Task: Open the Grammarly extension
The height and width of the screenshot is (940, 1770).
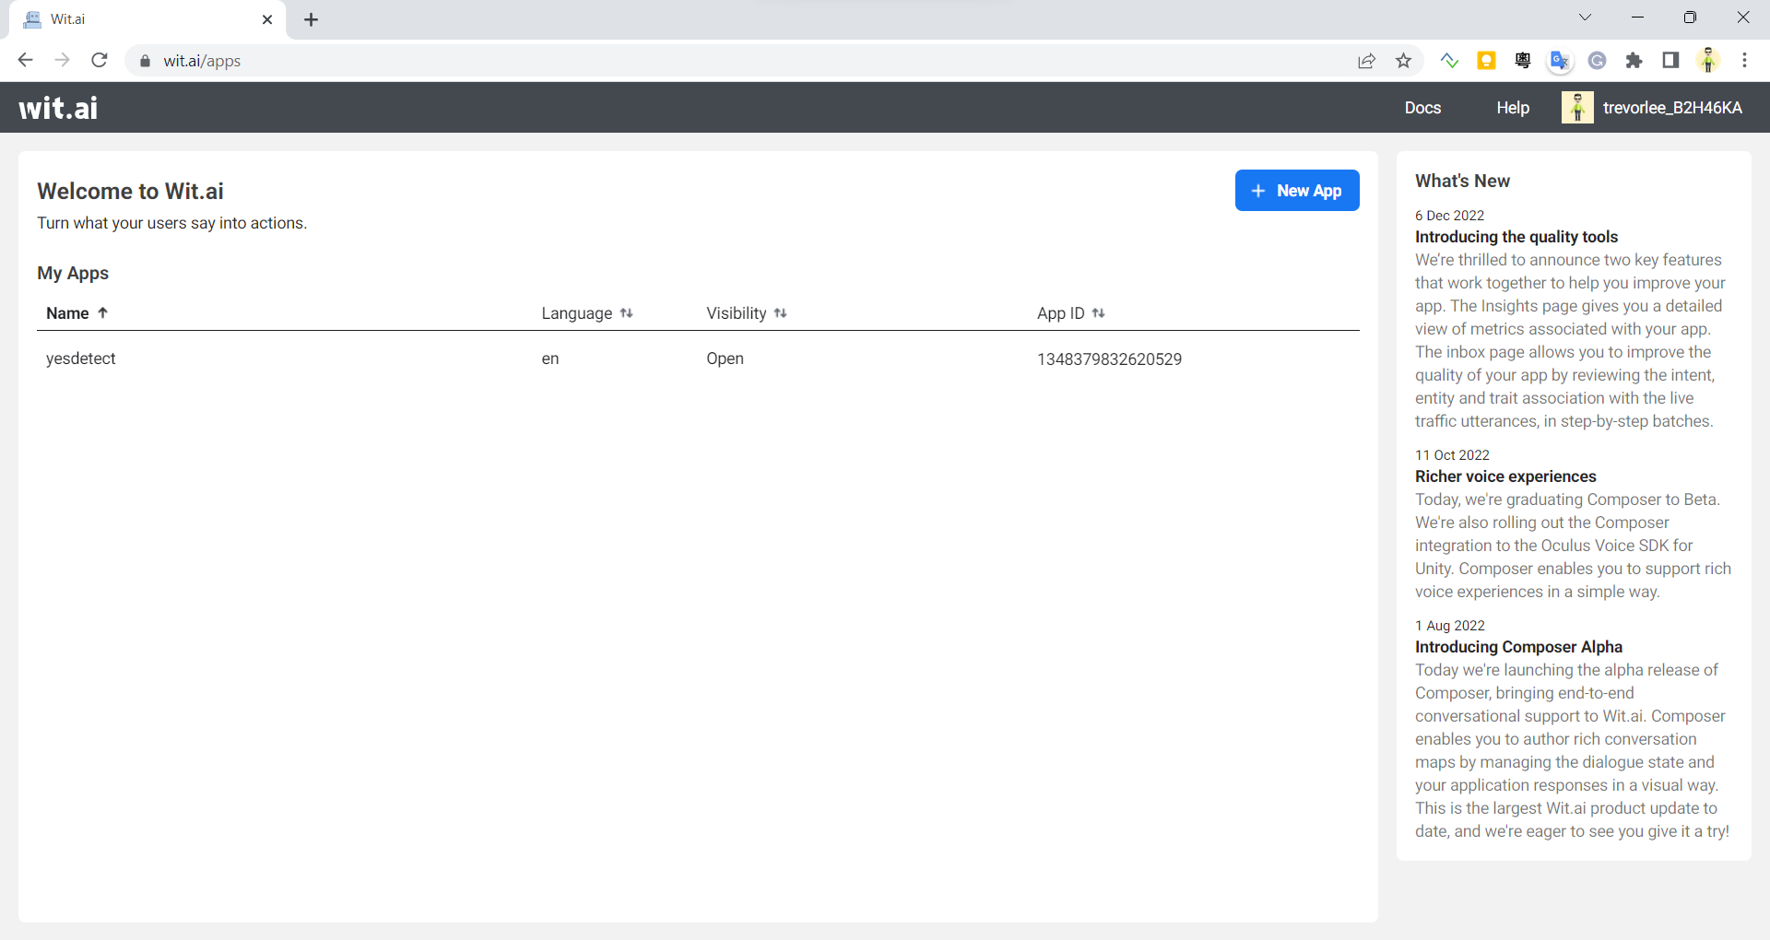Action: click(x=1598, y=60)
